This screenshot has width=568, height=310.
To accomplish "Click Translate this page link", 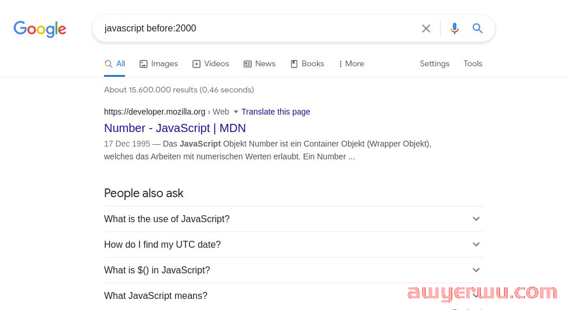I will coord(276,112).
